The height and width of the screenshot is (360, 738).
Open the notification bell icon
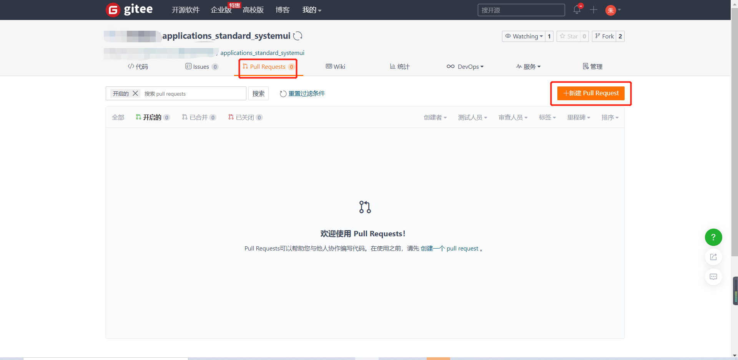[577, 10]
